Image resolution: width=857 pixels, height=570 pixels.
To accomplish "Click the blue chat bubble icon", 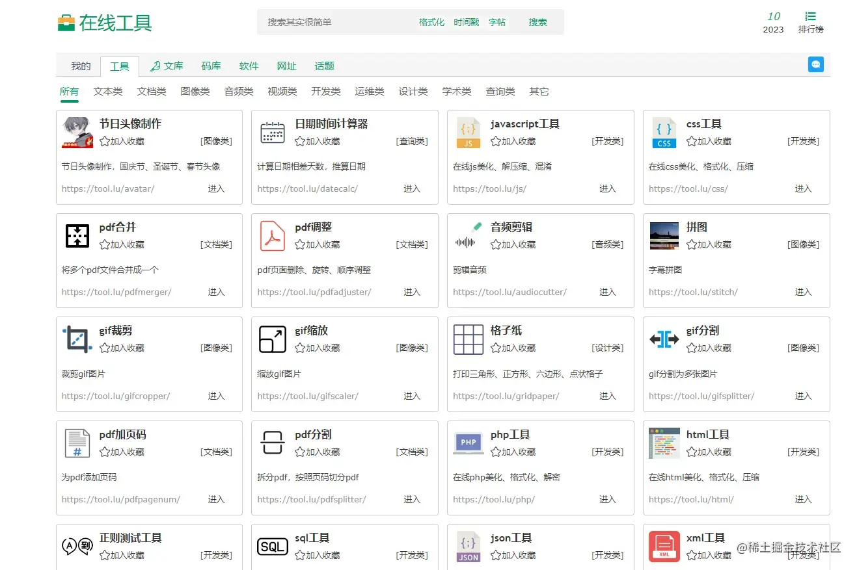I will click(x=815, y=64).
